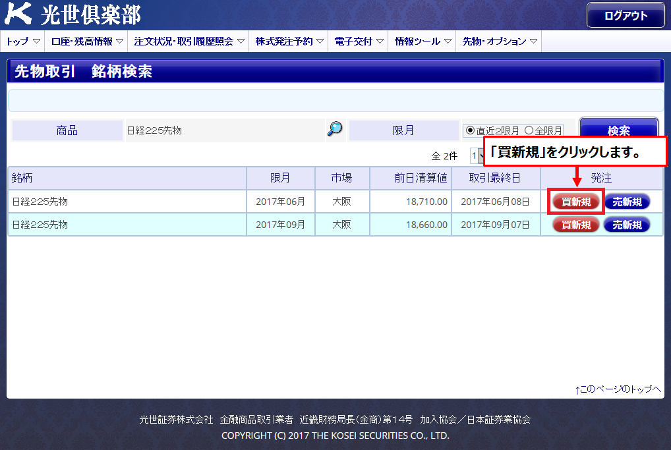Click 大阪 market cell in 2017年06月 row
The width and height of the screenshot is (671, 450).
coord(342,202)
